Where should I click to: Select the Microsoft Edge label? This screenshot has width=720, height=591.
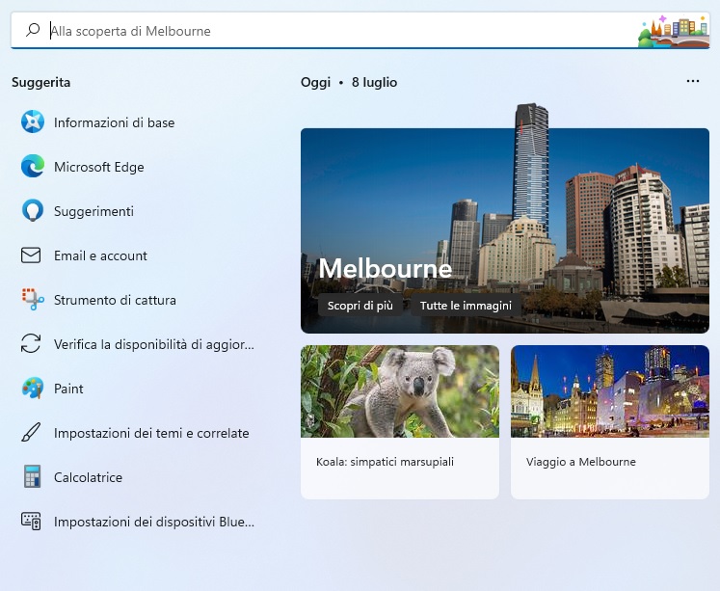tap(99, 167)
